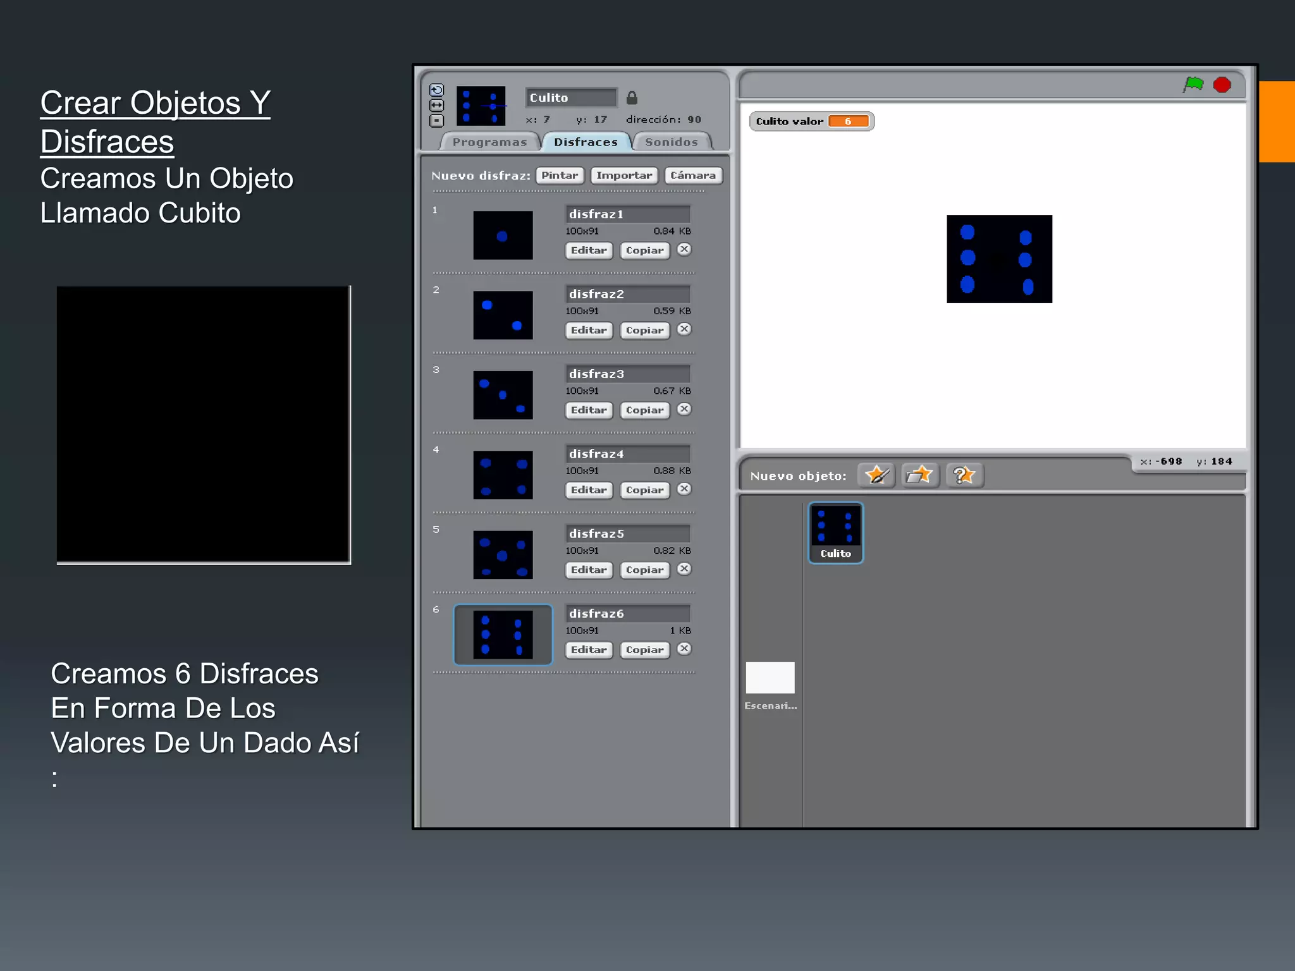Click the Culito sprite name field
The image size is (1295, 971).
(570, 98)
